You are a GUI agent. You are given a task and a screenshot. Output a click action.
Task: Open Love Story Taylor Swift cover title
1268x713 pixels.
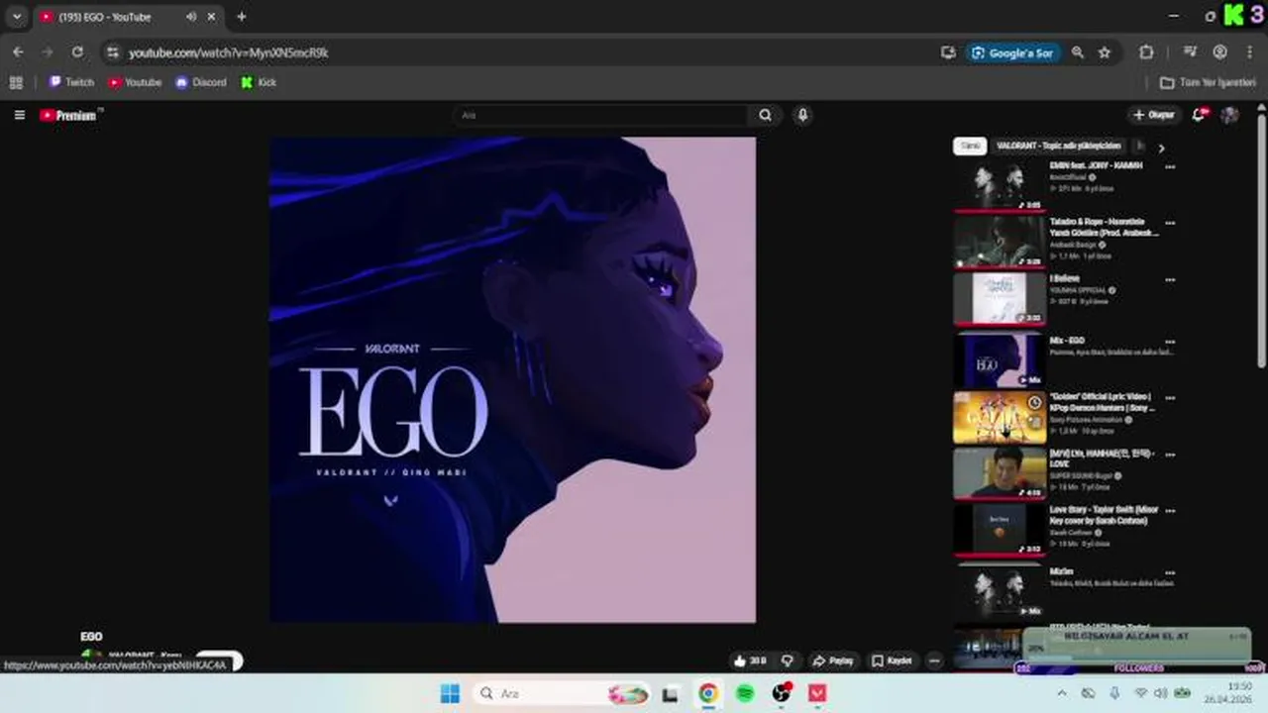(x=1104, y=515)
